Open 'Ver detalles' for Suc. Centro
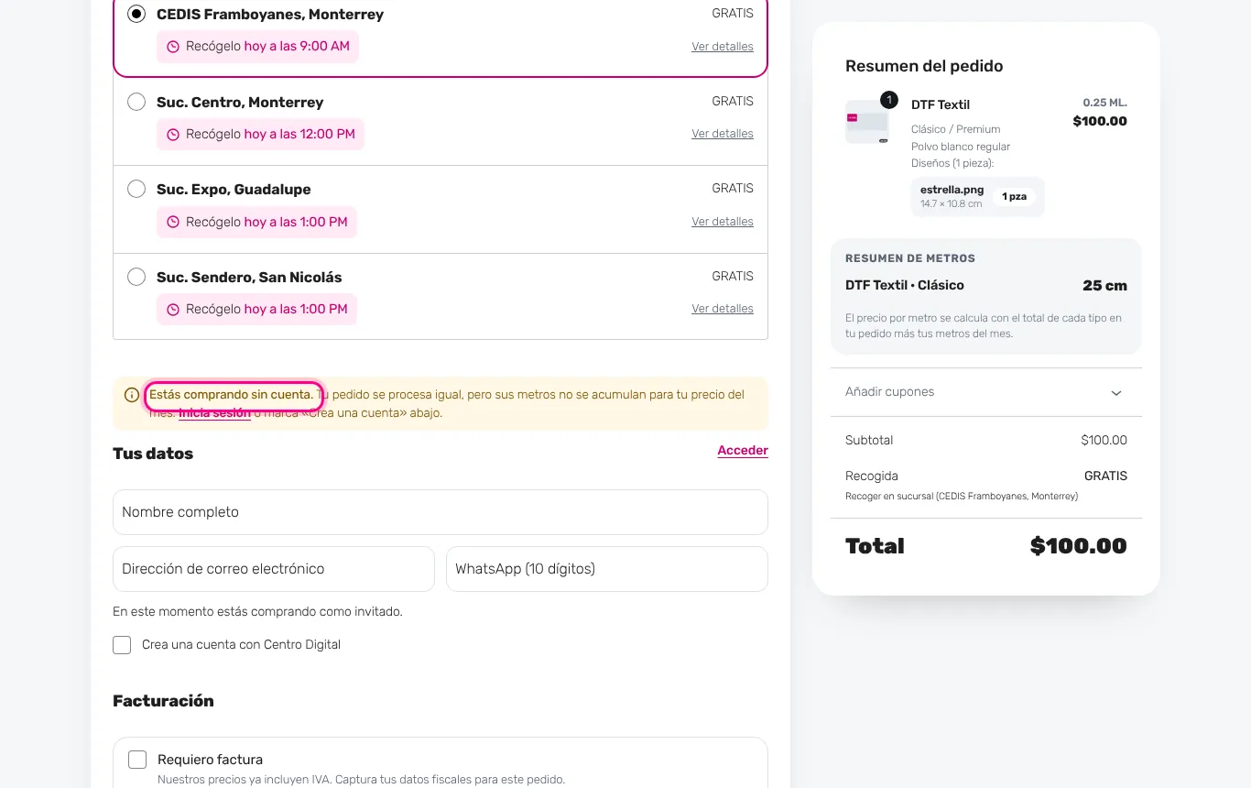 point(723,134)
